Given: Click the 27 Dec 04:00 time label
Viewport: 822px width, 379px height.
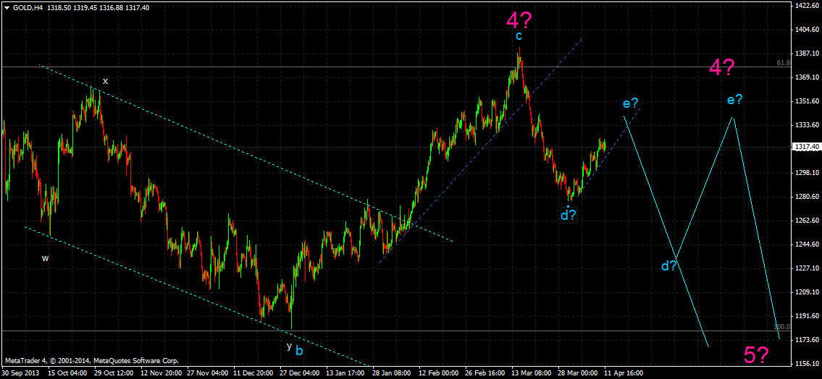Looking at the screenshot, I should (299, 373).
